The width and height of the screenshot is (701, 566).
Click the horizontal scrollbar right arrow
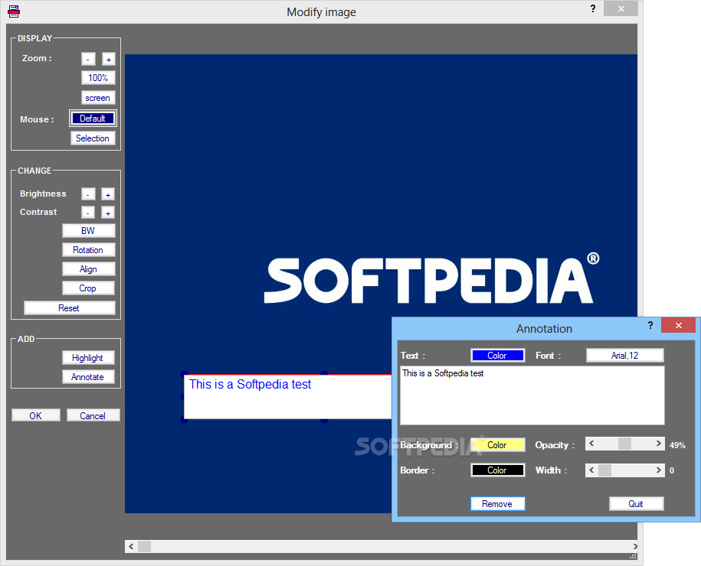[634, 546]
